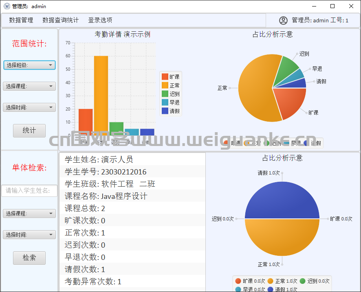Select the 早退次数: 0 row
The width and height of the screenshot is (361, 292).
(132, 257)
